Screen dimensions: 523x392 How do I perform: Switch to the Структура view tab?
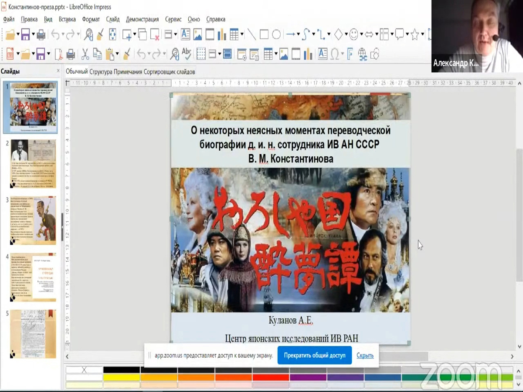pos(101,71)
